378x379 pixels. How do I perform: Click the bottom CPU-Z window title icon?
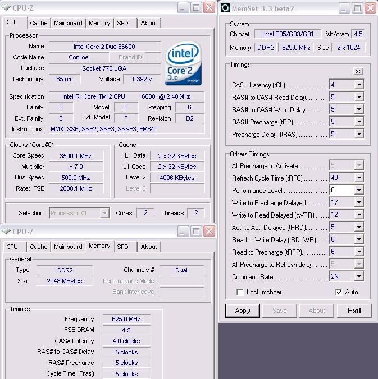pos(6,232)
